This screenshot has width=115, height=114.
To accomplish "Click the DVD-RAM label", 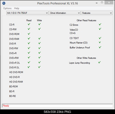I will [14, 39].
